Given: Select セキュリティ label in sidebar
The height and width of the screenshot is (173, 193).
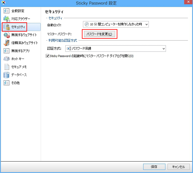Looking at the screenshot, I should pyautogui.click(x=18, y=27).
